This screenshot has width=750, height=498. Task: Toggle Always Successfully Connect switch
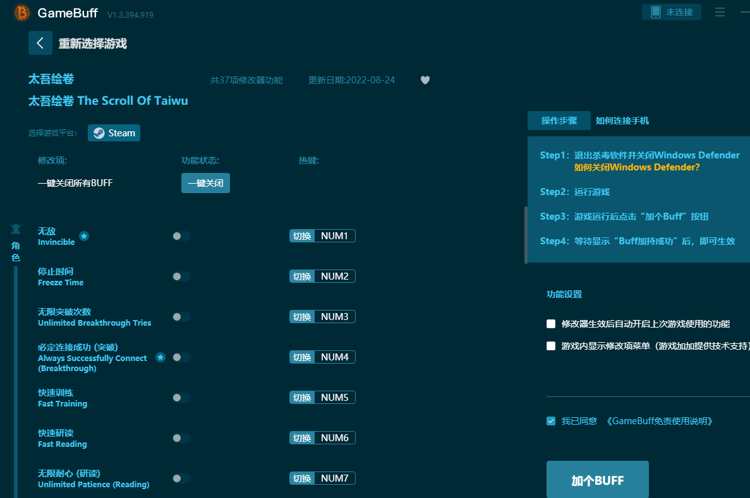181,357
